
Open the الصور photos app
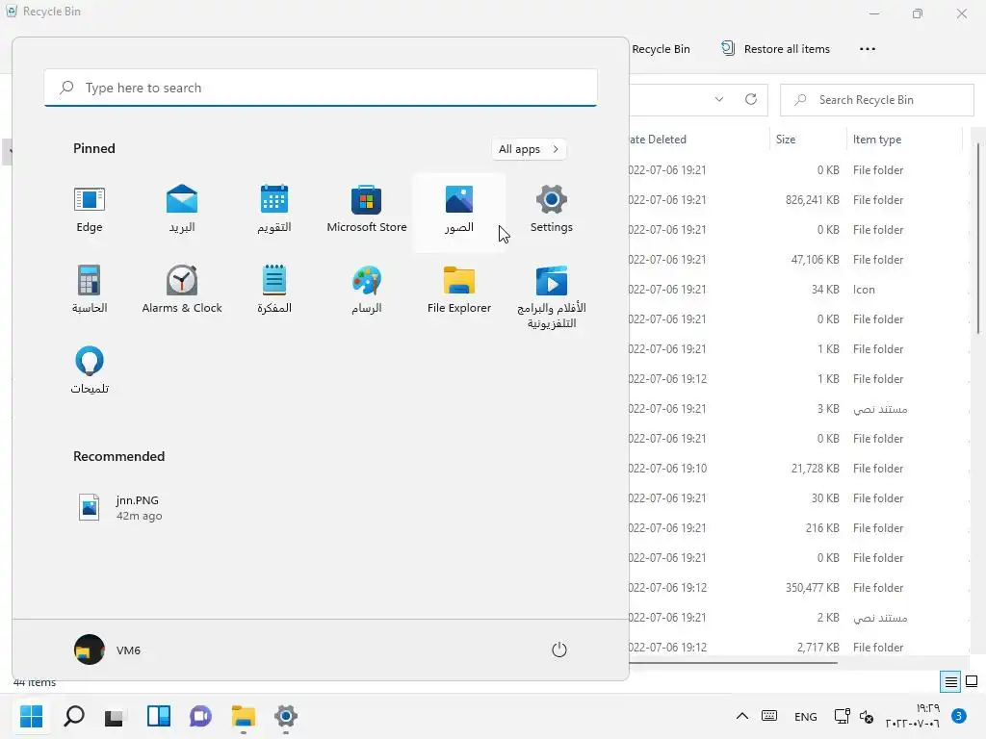tap(459, 211)
